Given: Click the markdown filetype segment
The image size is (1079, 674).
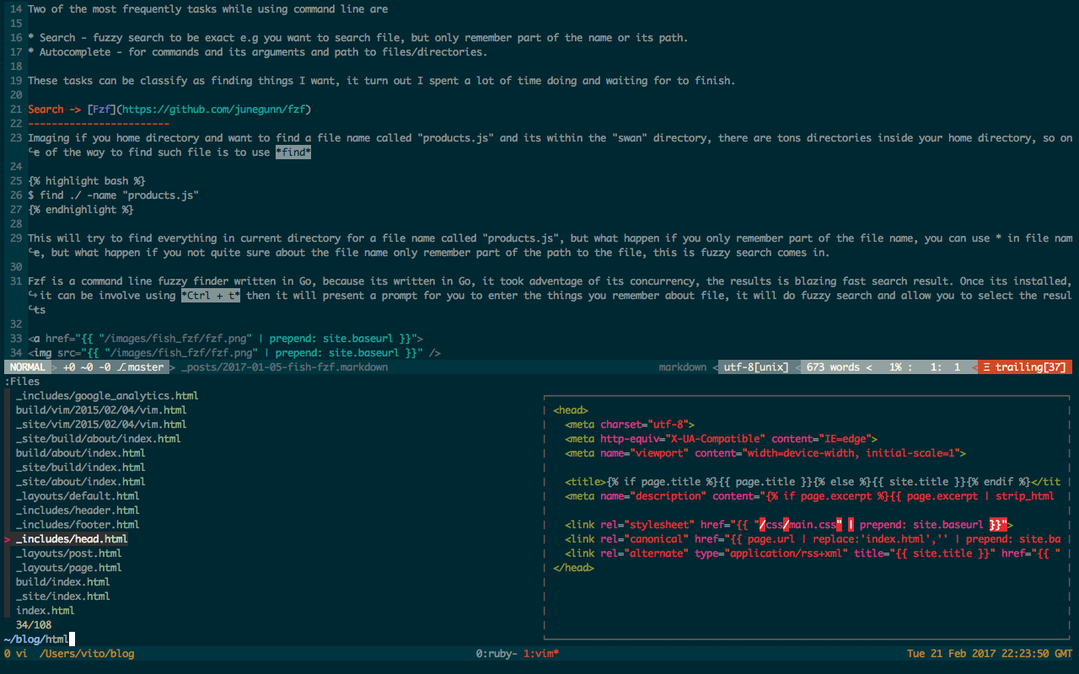Looking at the screenshot, I should click(682, 367).
